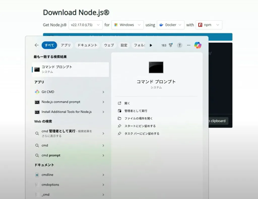The width and height of the screenshot is (258, 199).
Task: Choose 管理者として実行
Action: tap(136, 111)
